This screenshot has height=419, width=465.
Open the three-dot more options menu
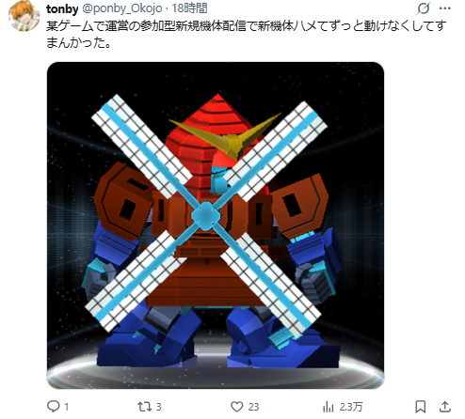coord(445,8)
